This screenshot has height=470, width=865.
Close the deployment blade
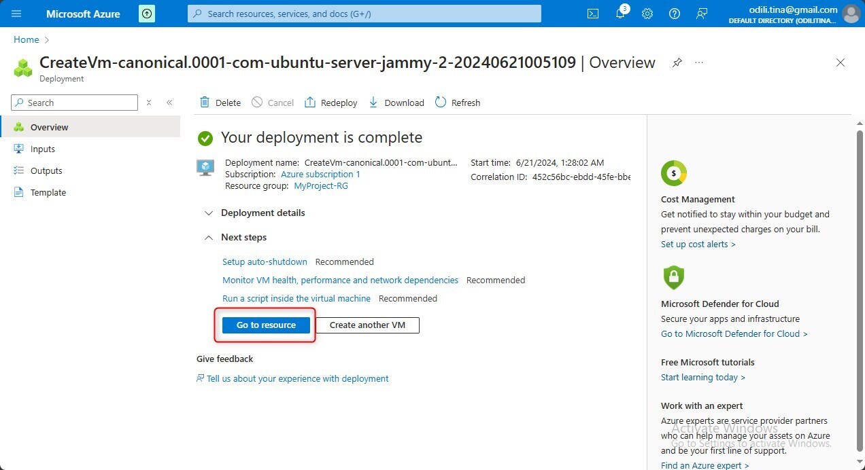[841, 62]
